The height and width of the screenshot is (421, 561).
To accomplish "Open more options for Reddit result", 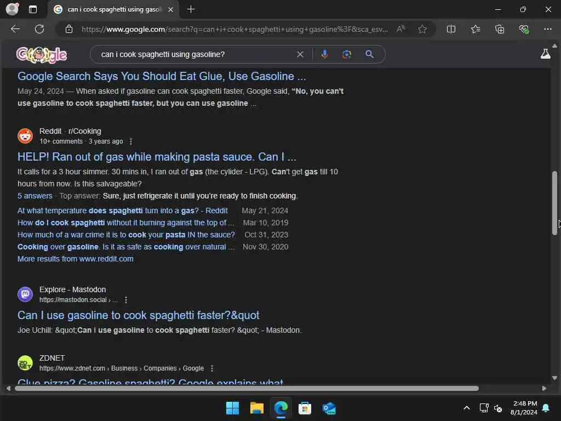I will coord(131,141).
